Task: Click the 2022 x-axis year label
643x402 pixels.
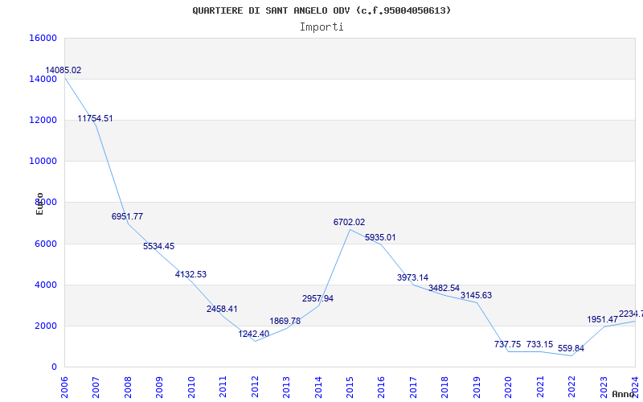Action: 571,387
